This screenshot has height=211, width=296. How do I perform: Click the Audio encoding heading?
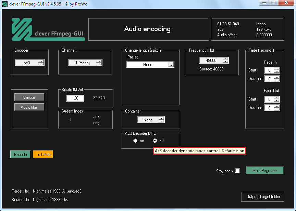point(147,29)
